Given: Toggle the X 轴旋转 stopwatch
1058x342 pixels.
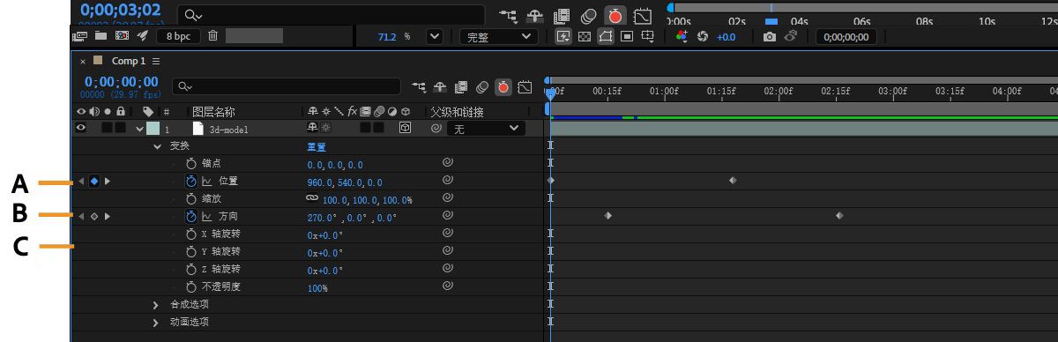Looking at the screenshot, I should pyautogui.click(x=191, y=234).
